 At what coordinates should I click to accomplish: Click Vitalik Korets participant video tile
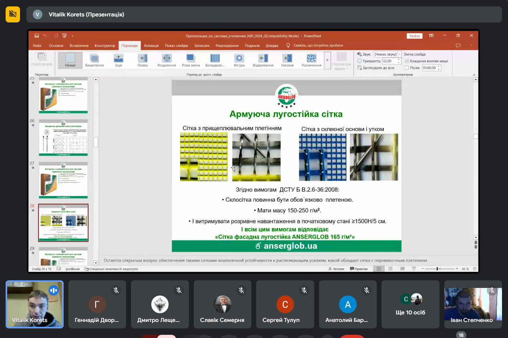point(34,304)
